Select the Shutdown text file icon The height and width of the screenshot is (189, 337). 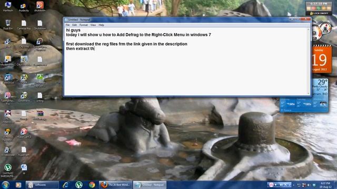(40, 25)
